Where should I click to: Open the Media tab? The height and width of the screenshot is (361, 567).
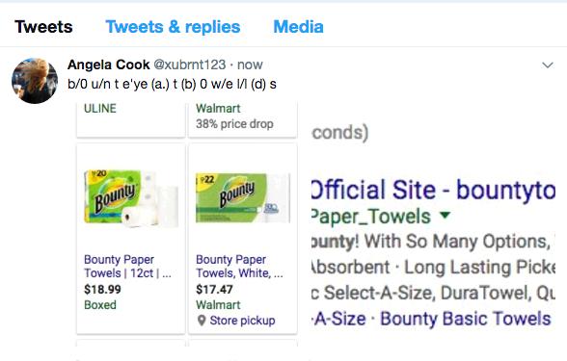point(298,27)
